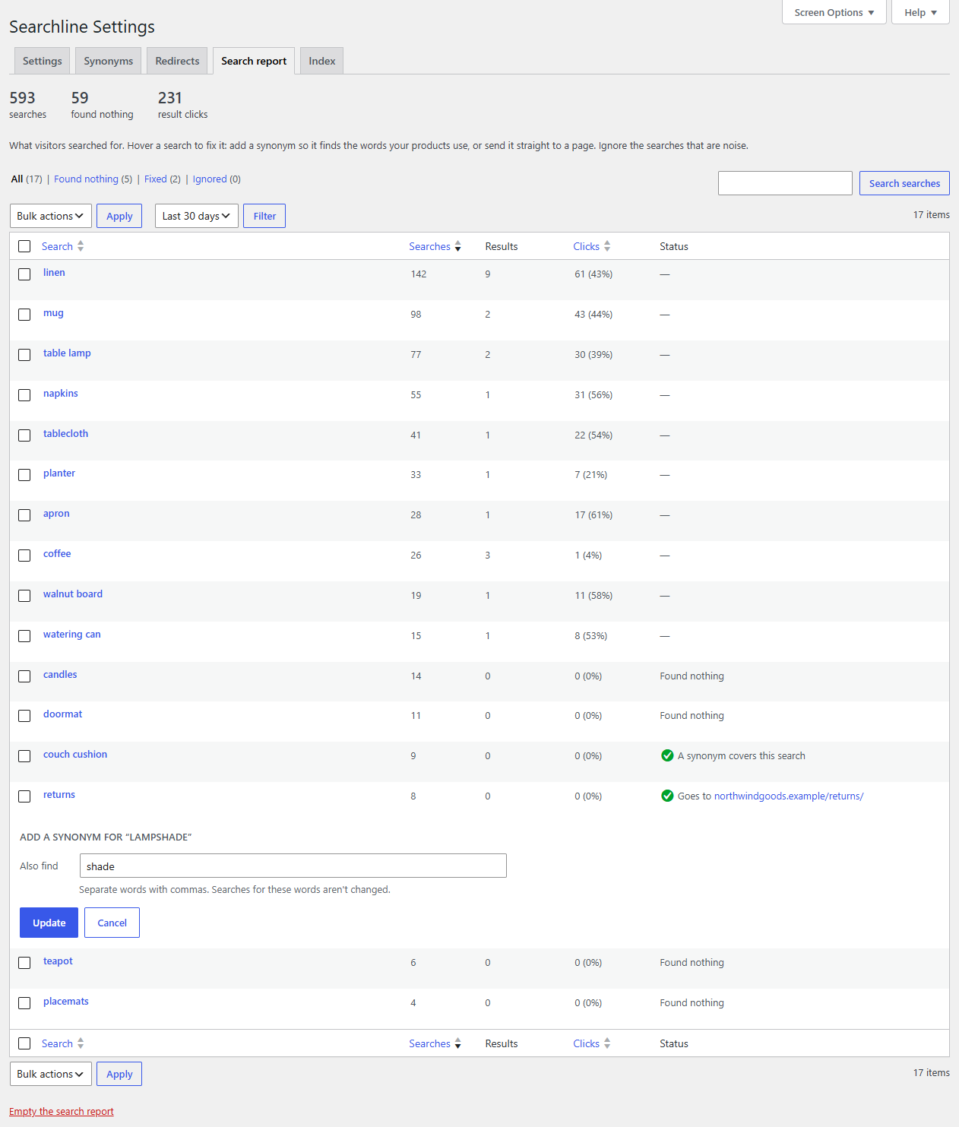Select the table lamp row checkbox

pyautogui.click(x=24, y=355)
